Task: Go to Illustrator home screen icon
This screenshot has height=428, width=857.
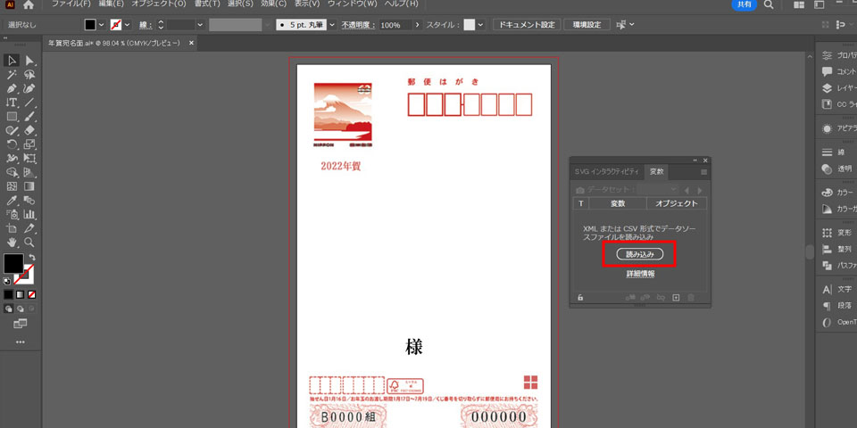Action: [29, 4]
